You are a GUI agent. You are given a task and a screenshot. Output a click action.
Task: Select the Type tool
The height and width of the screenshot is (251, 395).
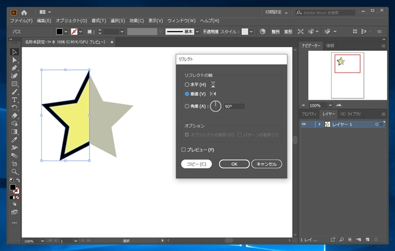[14, 100]
